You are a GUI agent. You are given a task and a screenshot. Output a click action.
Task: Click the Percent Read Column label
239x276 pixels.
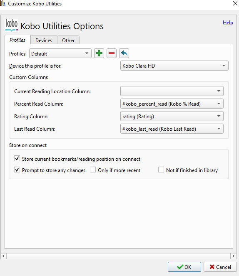point(39,104)
